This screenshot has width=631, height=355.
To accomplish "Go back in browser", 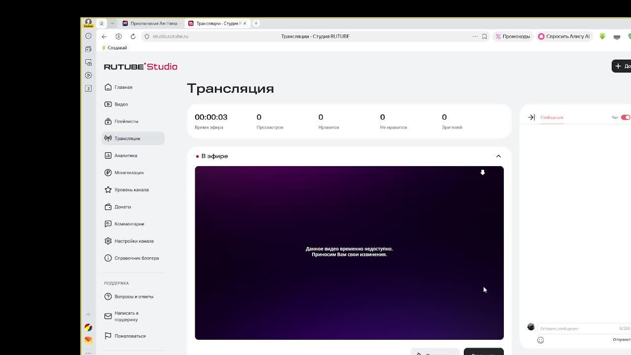I will [x=104, y=36].
